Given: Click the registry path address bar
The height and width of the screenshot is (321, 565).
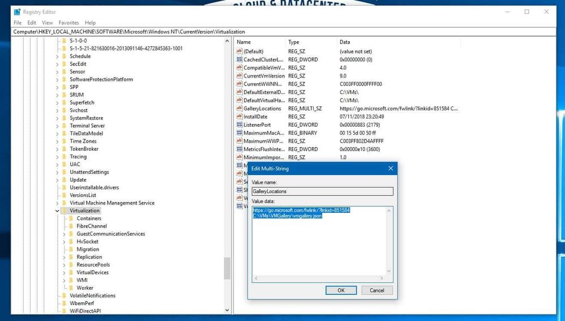Looking at the screenshot, I should [x=284, y=32].
